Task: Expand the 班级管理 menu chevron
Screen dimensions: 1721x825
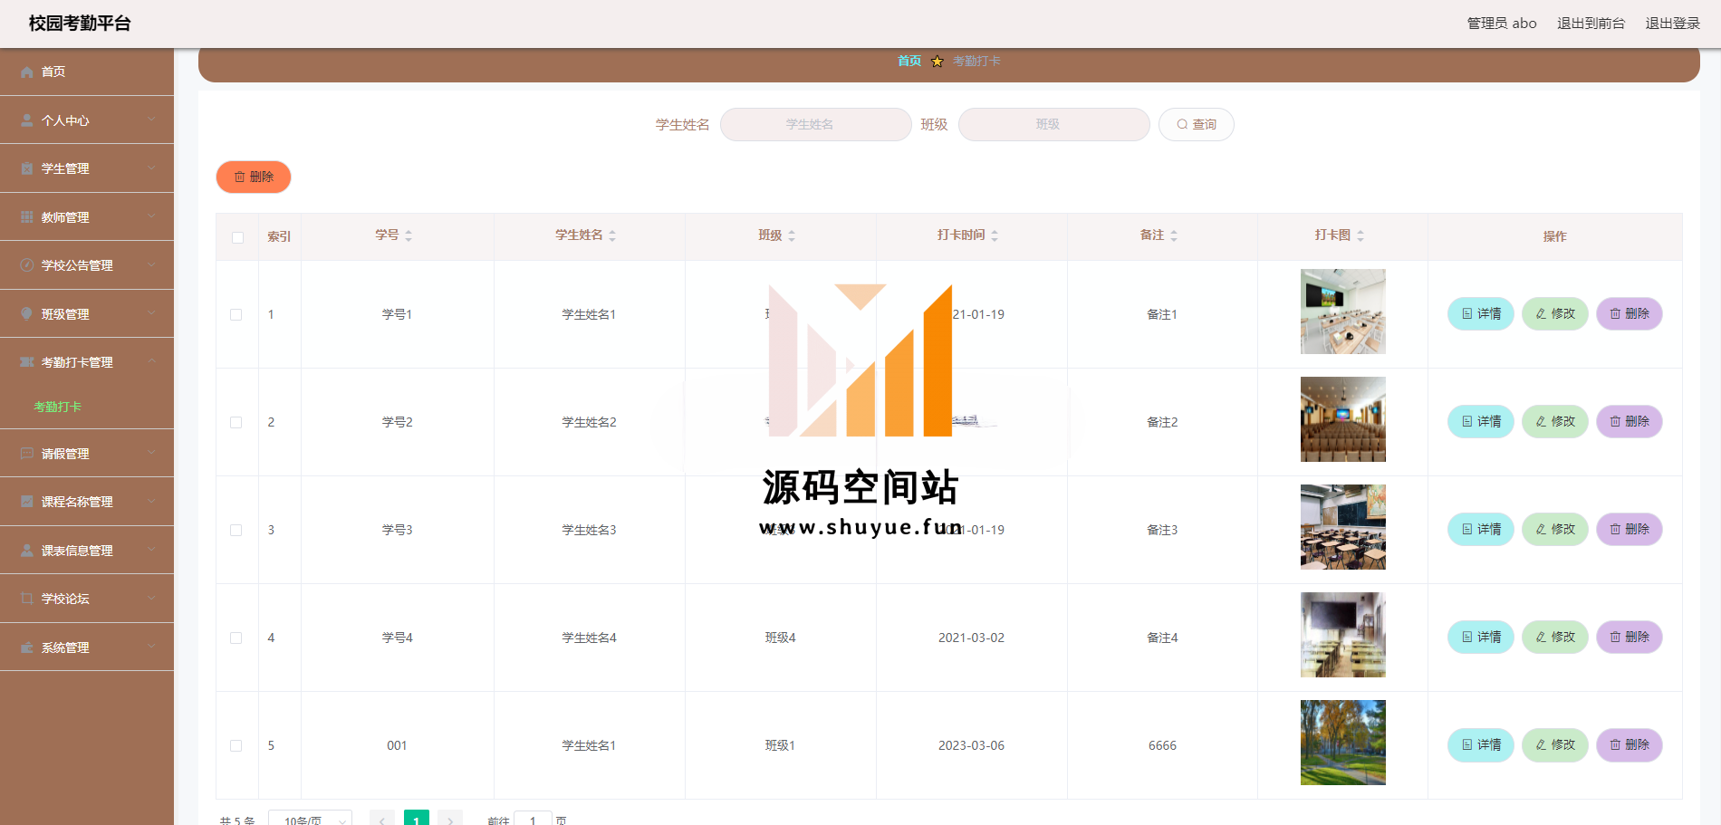Action: click(151, 313)
